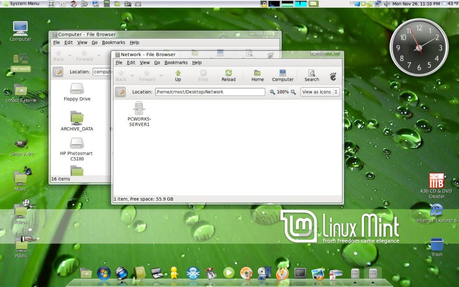The height and width of the screenshot is (287, 459).
Task: Open address book icon in dock
Action: pyautogui.click(x=140, y=273)
